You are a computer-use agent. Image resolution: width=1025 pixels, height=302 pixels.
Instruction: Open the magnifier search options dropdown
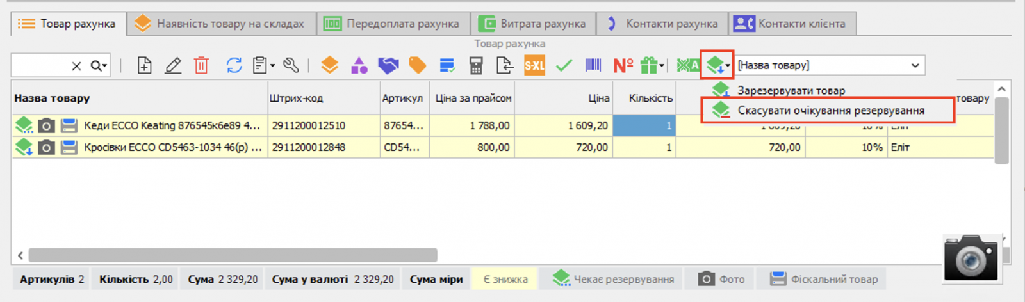point(99,65)
